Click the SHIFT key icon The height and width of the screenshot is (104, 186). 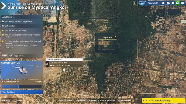tap(5, 56)
